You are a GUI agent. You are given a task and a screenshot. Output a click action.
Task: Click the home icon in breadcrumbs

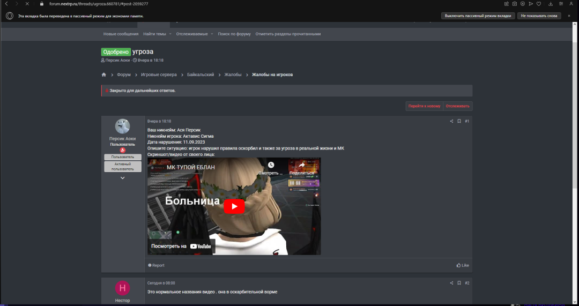103,74
